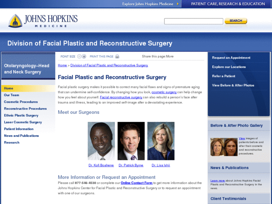This screenshot has width=272, height=204.
Task: Click the PRINT THIS PAGE text
Action: [x=101, y=57]
